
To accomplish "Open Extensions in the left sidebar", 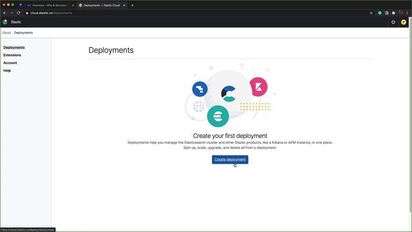I will point(12,55).
